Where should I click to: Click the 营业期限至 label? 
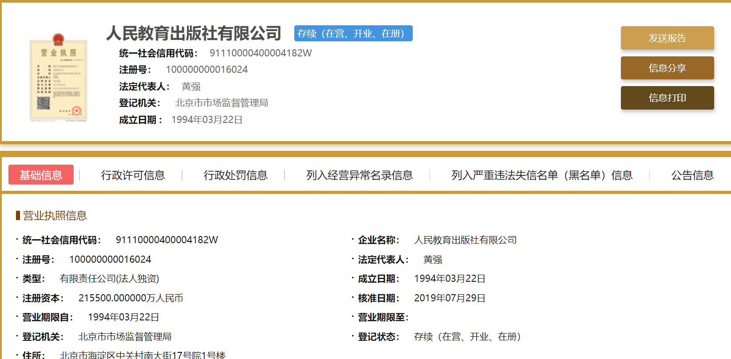[383, 317]
